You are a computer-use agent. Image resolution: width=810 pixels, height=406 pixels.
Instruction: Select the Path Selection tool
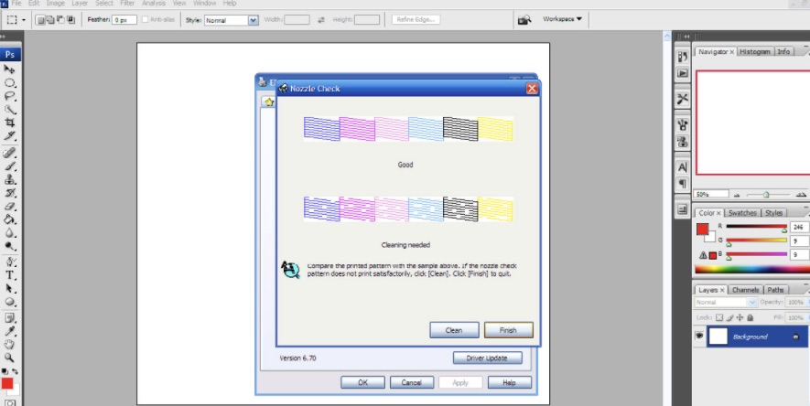point(9,289)
